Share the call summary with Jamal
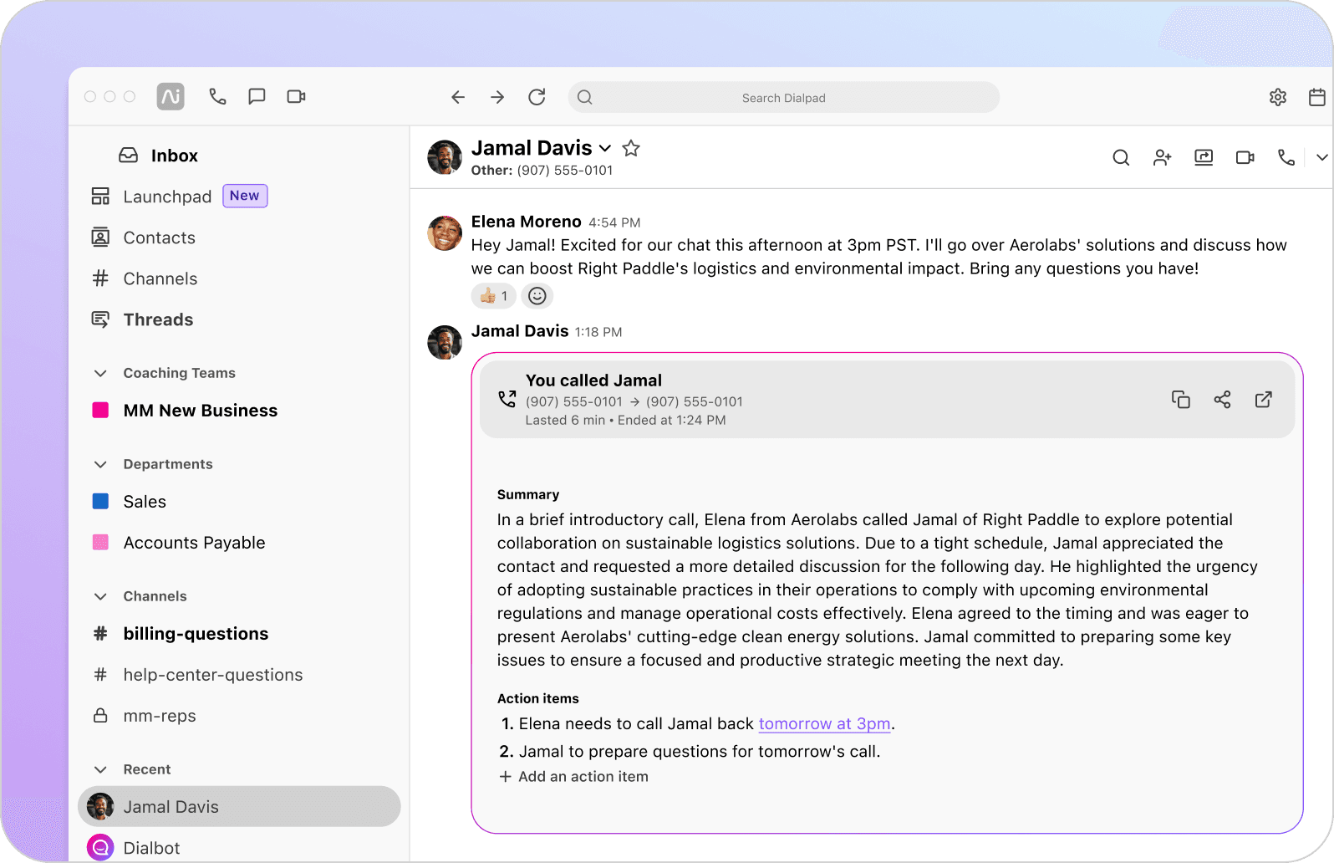1334x863 pixels. (x=1222, y=400)
